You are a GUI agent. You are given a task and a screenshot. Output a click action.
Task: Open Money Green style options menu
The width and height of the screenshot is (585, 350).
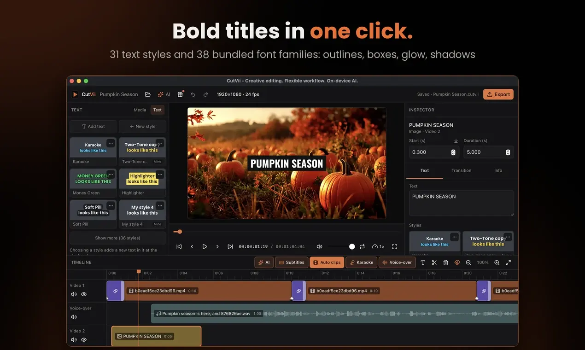click(111, 175)
